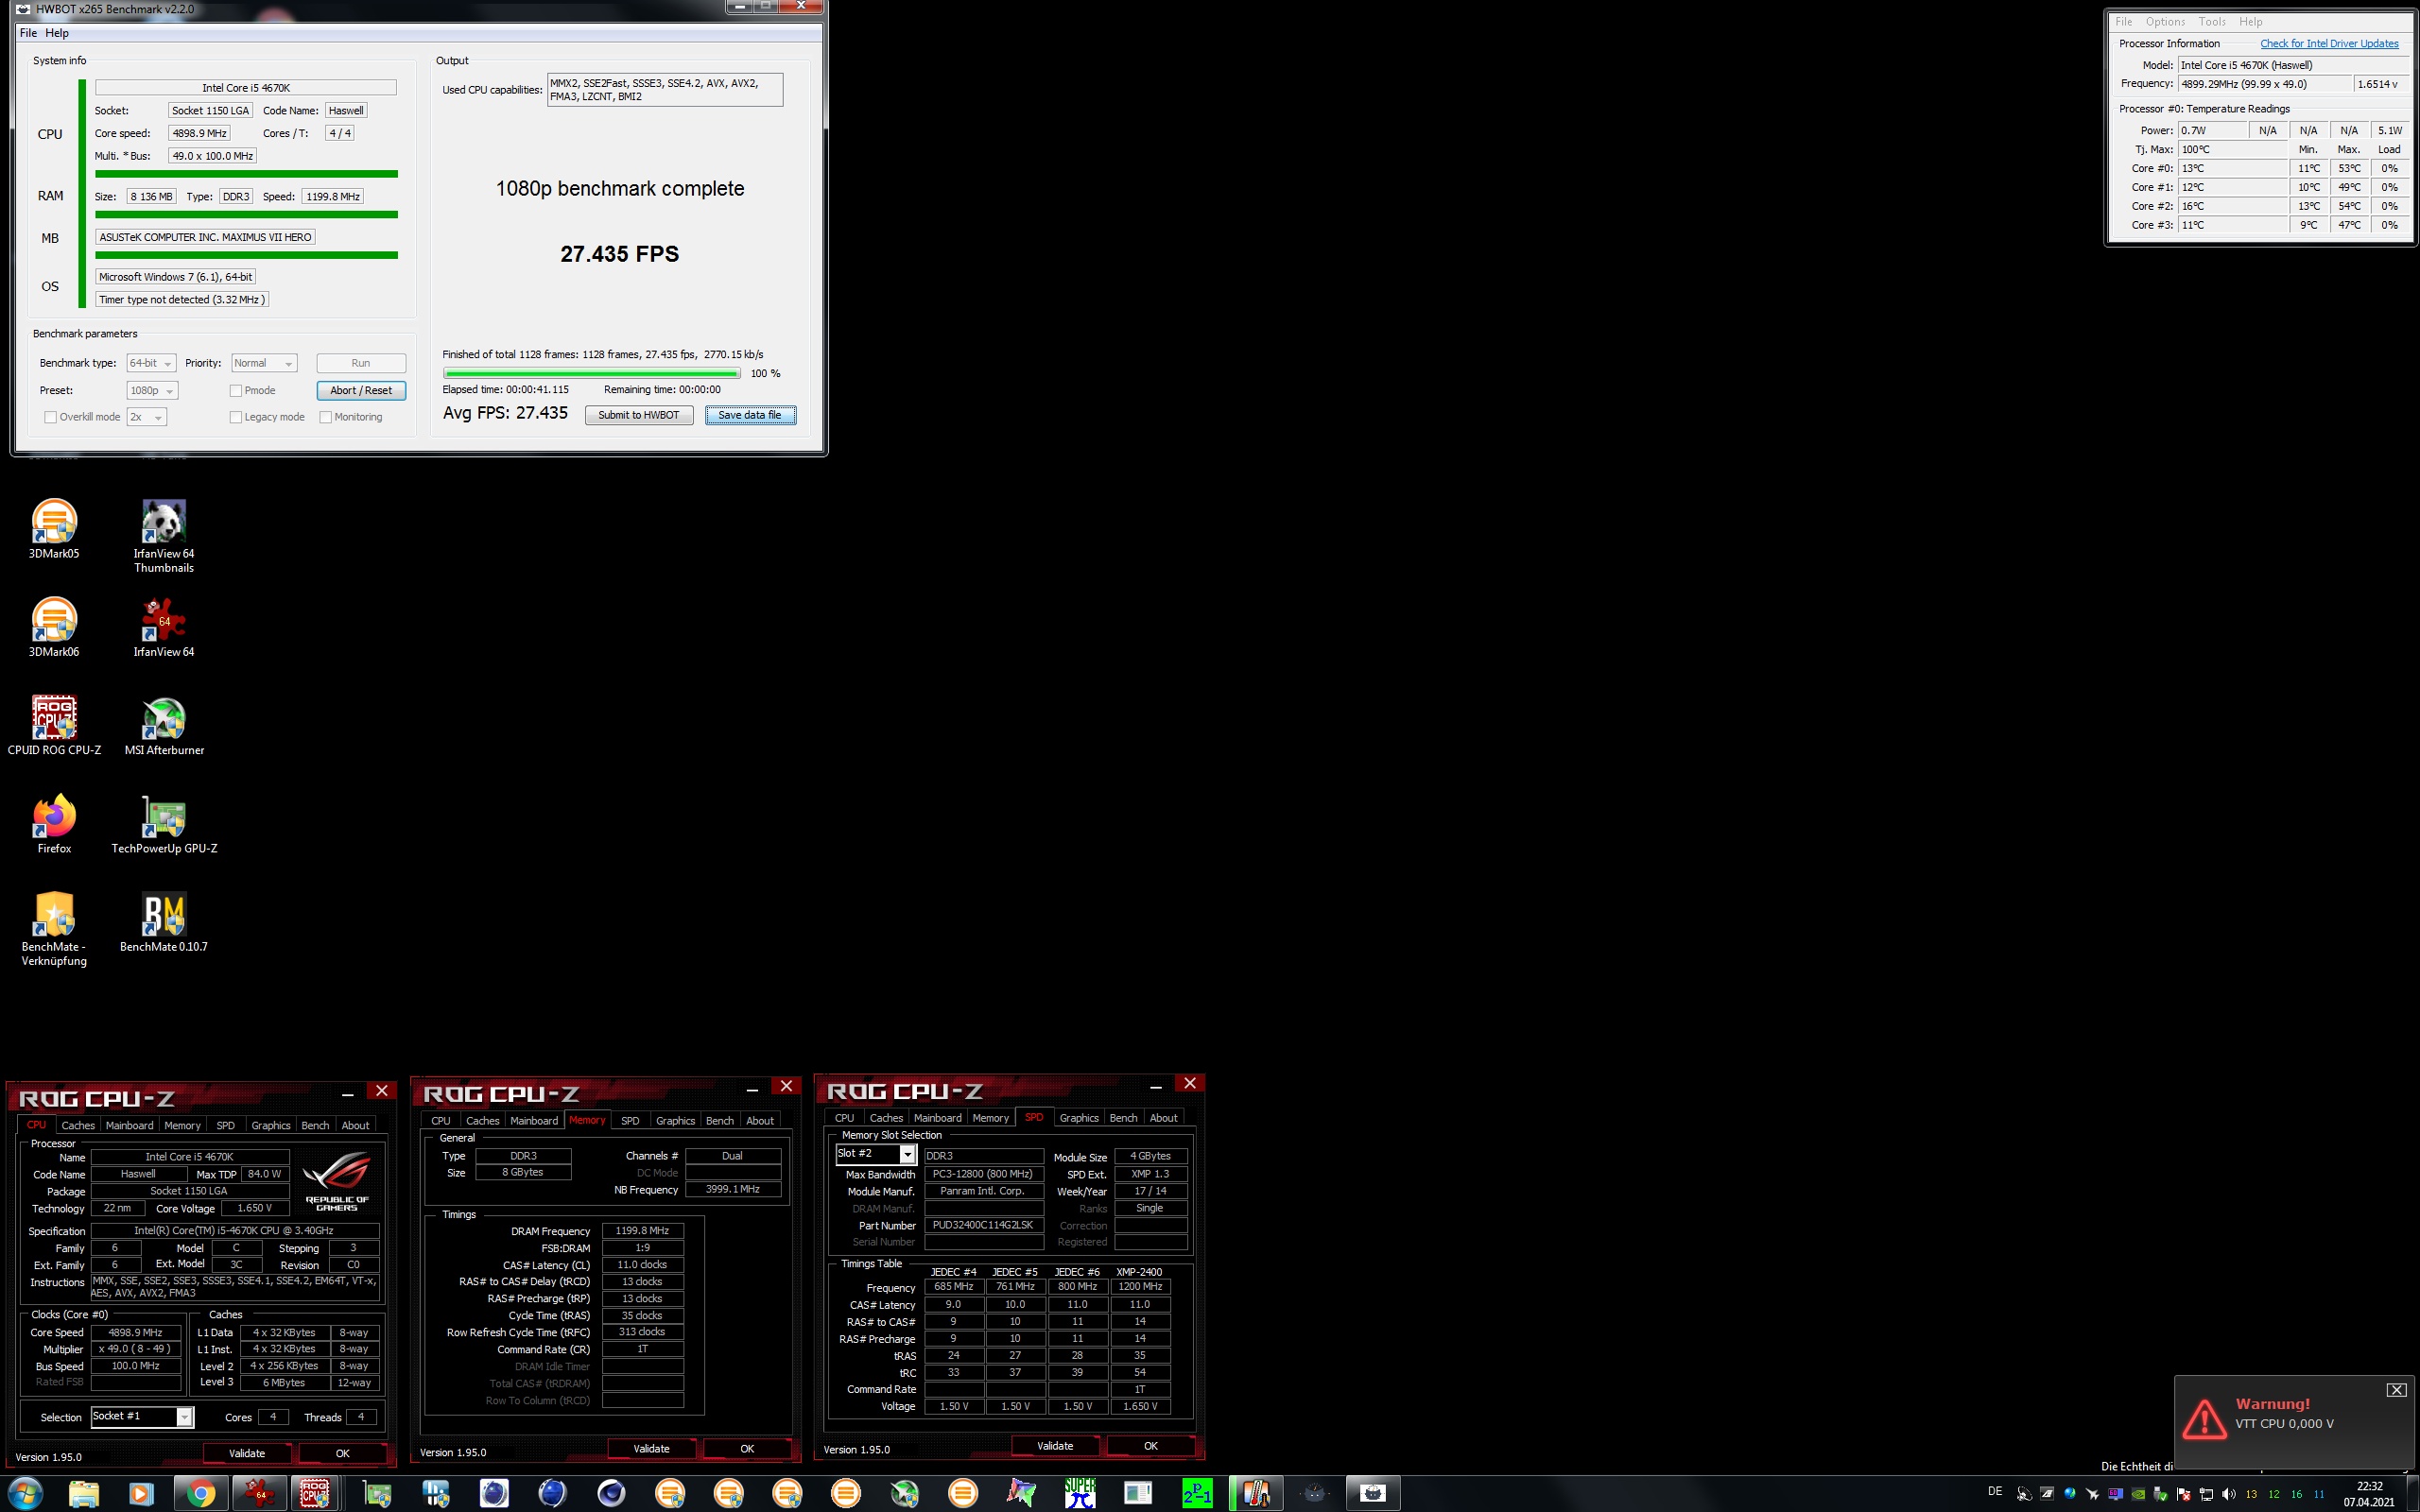Screen dimensions: 2420x1512
Task: Open the Benchmark type 64-bit dropdown
Action: coord(151,363)
